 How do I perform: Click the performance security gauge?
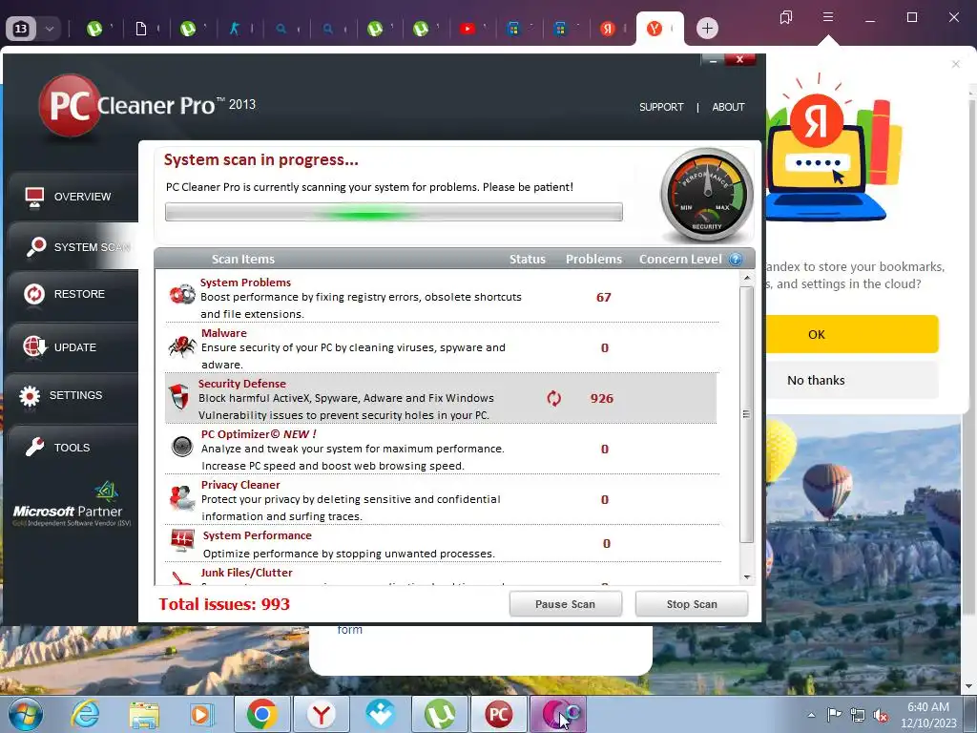(707, 195)
